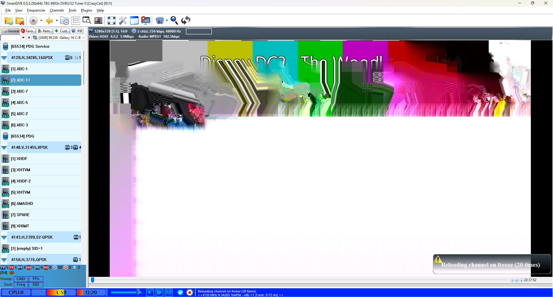553x297 pixels.
Task: Switch to the Custom tab
Action: (x=62, y=31)
